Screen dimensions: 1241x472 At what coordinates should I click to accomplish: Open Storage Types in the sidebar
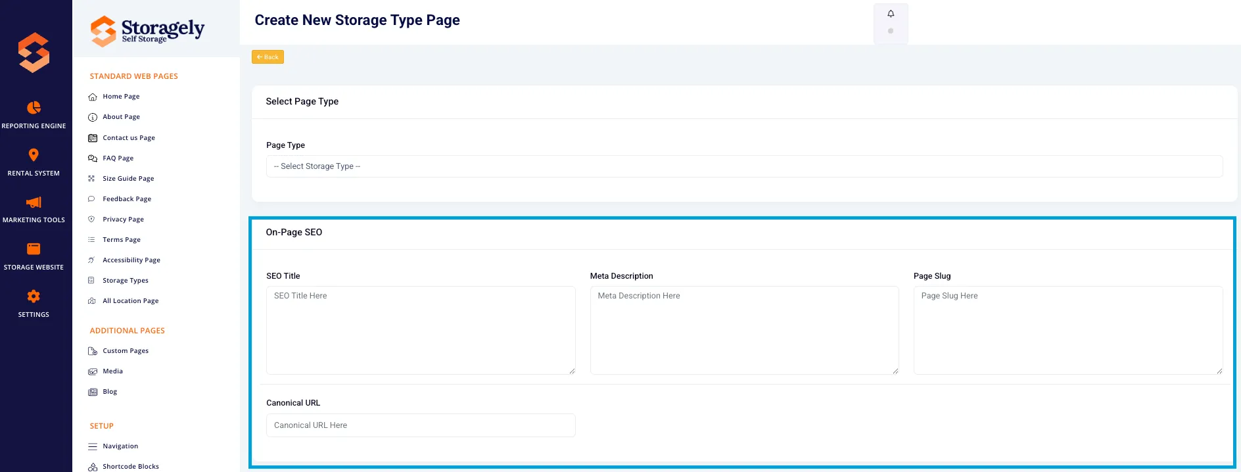click(x=126, y=281)
